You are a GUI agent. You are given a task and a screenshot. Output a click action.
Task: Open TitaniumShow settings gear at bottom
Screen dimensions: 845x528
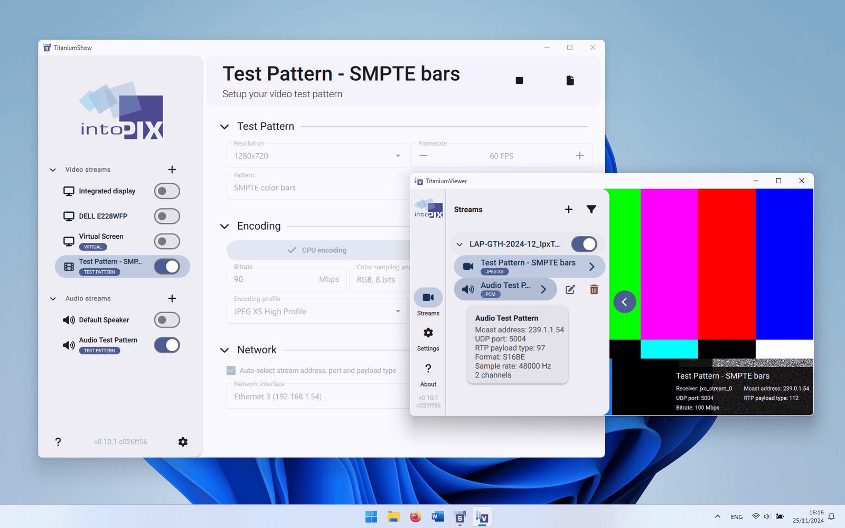point(183,442)
